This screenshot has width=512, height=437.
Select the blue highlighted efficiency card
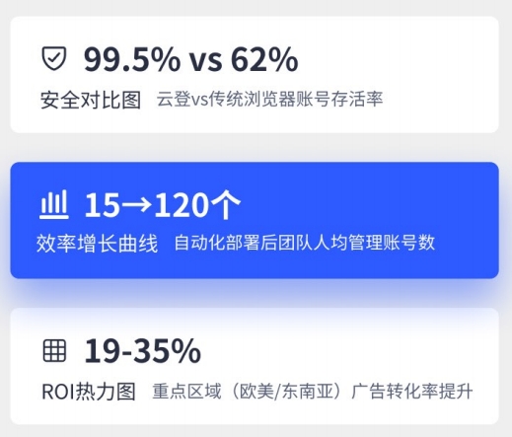point(255,220)
